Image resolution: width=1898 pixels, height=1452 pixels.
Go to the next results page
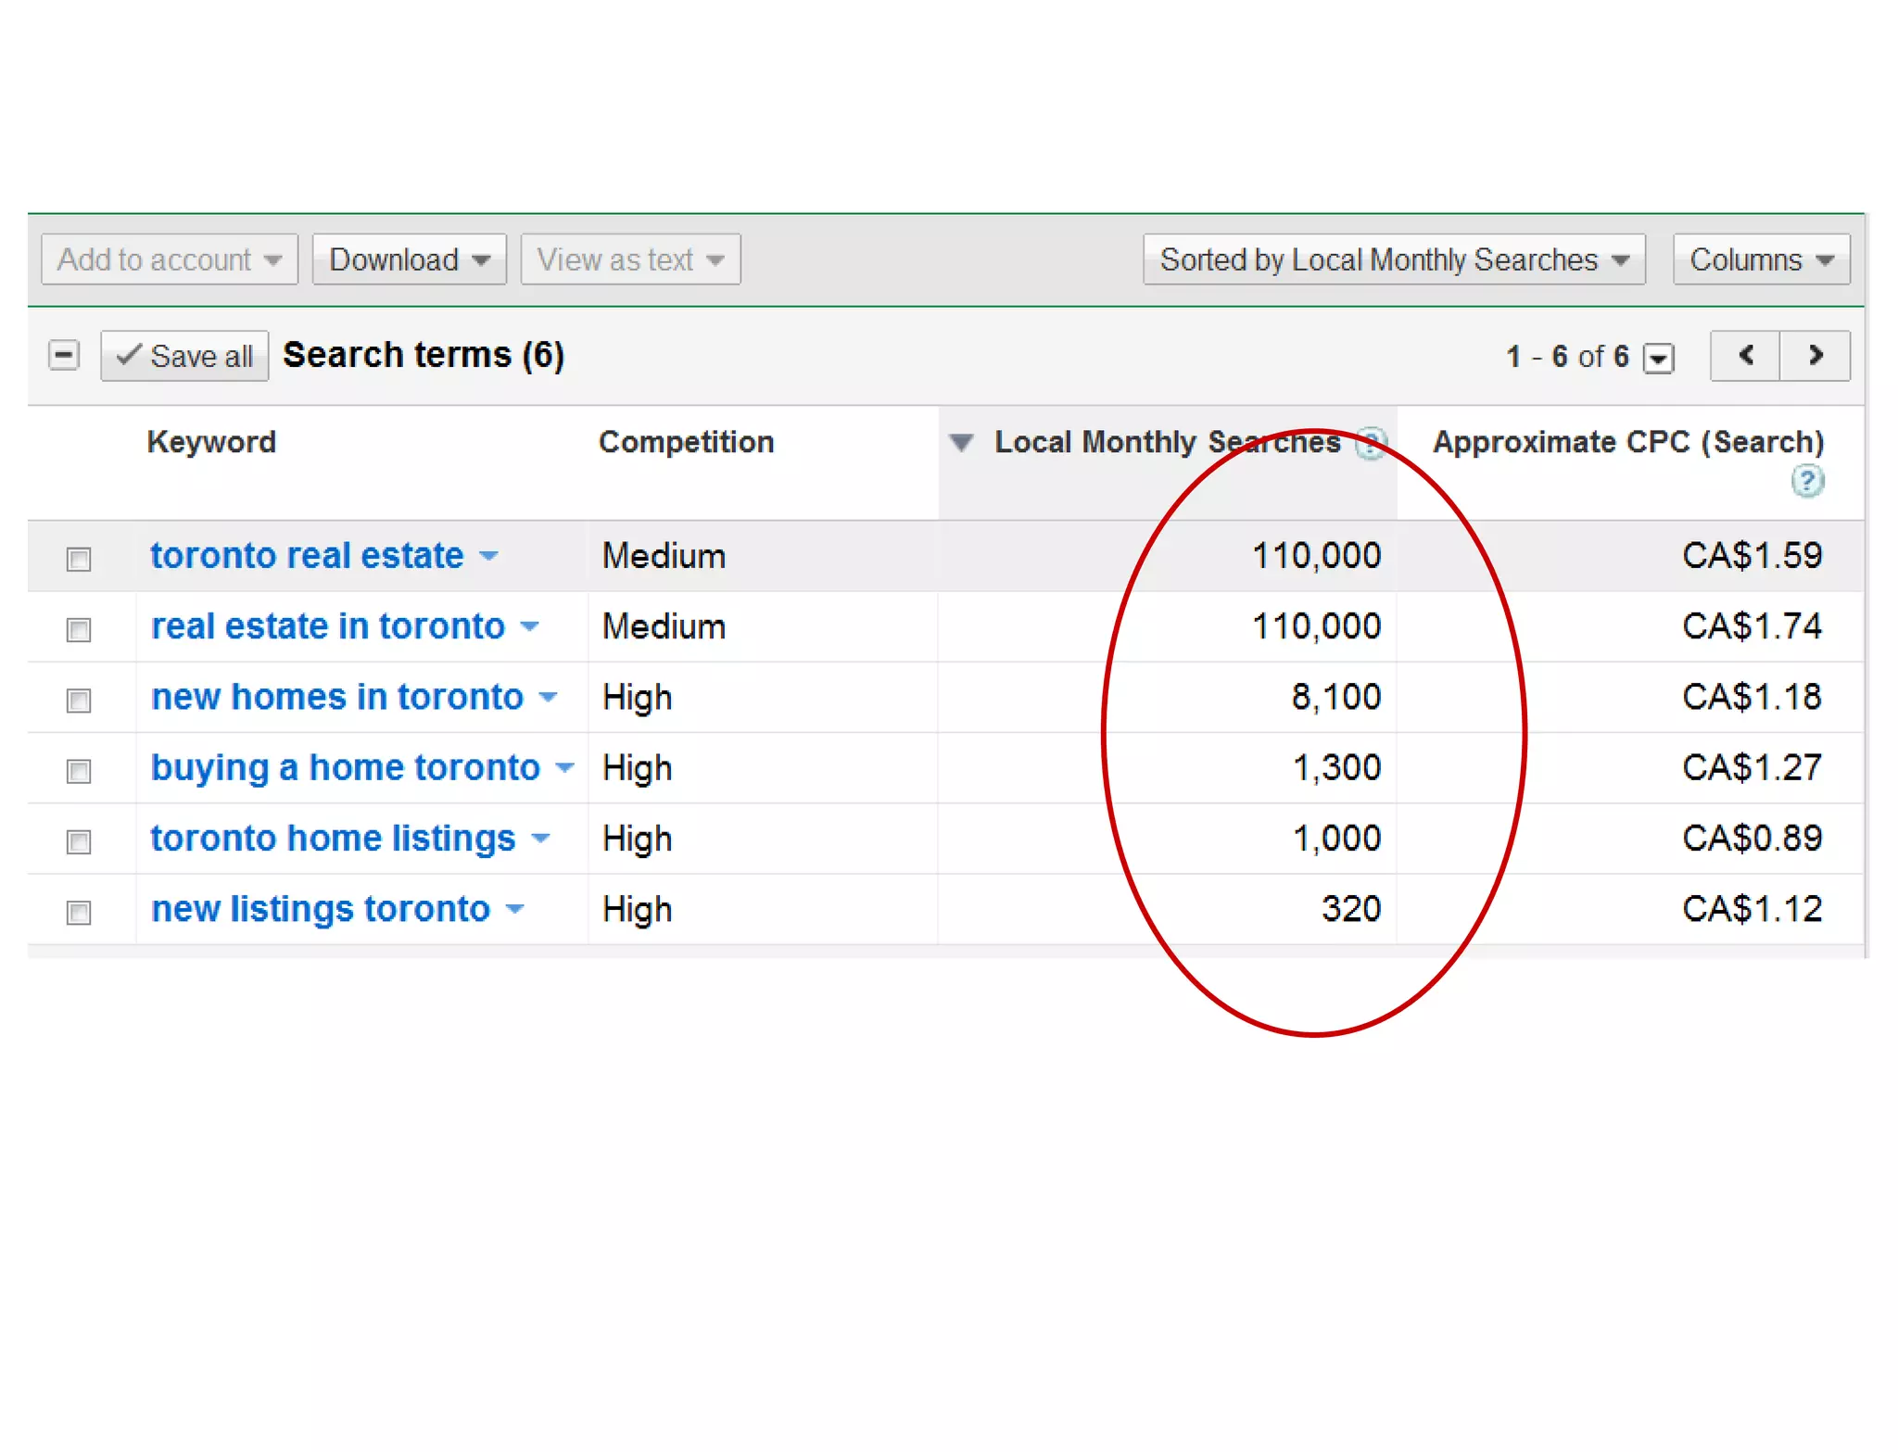pos(1816,356)
